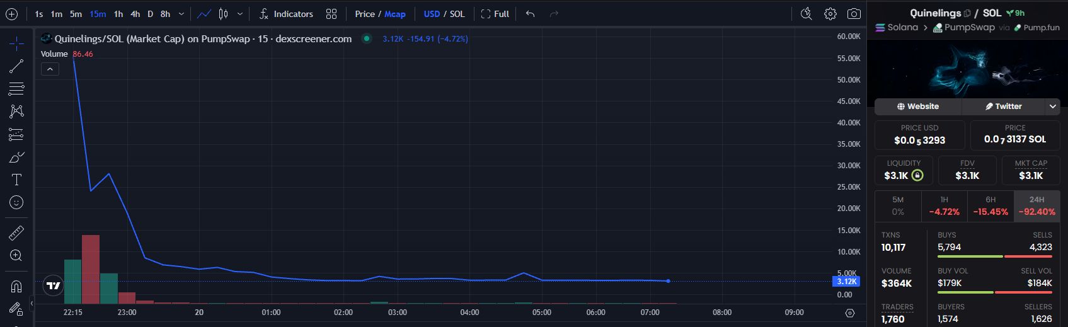Open chart axis settings gear at bottom right
Image resolution: width=1068 pixels, height=327 pixels.
(849, 313)
